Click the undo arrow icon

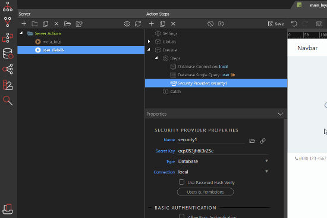pyautogui.click(x=294, y=24)
